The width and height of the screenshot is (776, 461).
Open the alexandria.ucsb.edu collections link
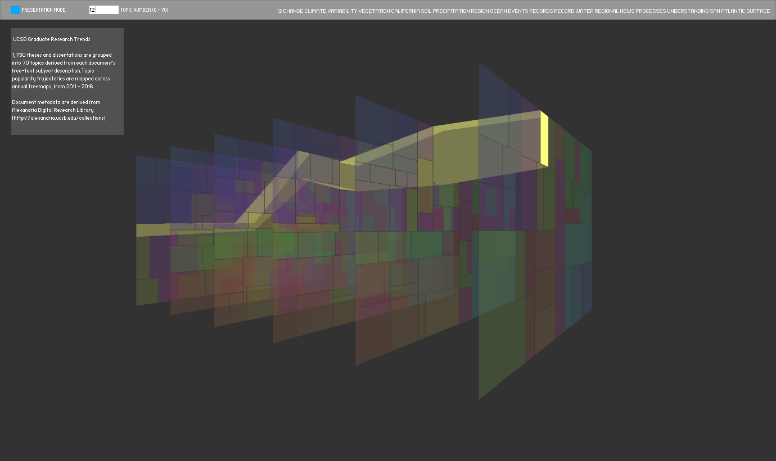coord(58,117)
